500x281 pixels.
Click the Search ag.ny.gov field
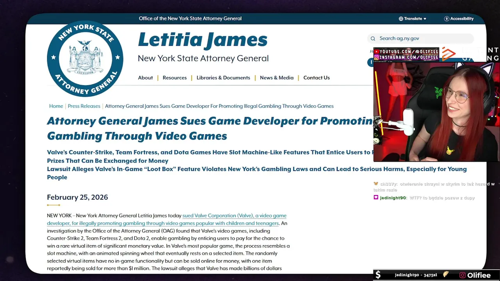420,39
